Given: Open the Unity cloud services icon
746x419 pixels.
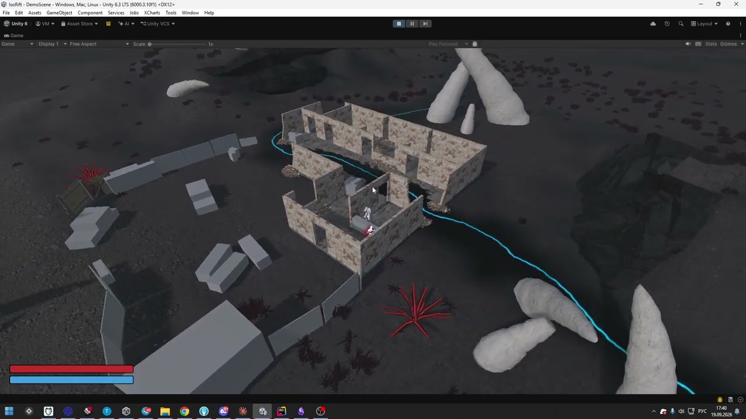Looking at the screenshot, I should click(x=653, y=24).
